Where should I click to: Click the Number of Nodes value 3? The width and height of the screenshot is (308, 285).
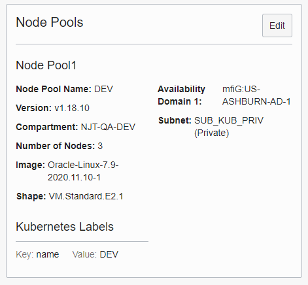(100, 146)
